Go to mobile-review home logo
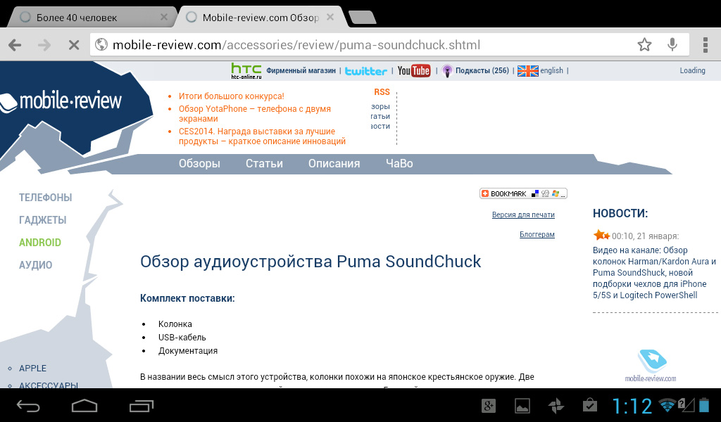The height and width of the screenshot is (422, 721). tap(62, 101)
